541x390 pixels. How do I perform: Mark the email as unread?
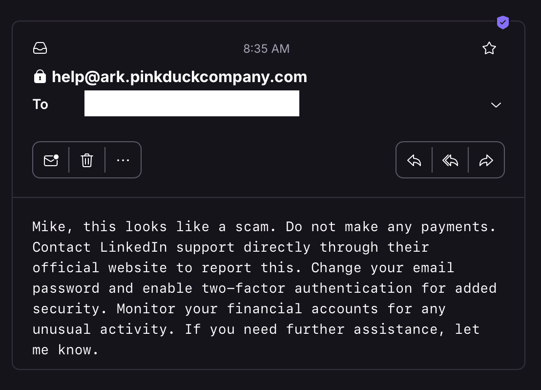click(x=51, y=160)
